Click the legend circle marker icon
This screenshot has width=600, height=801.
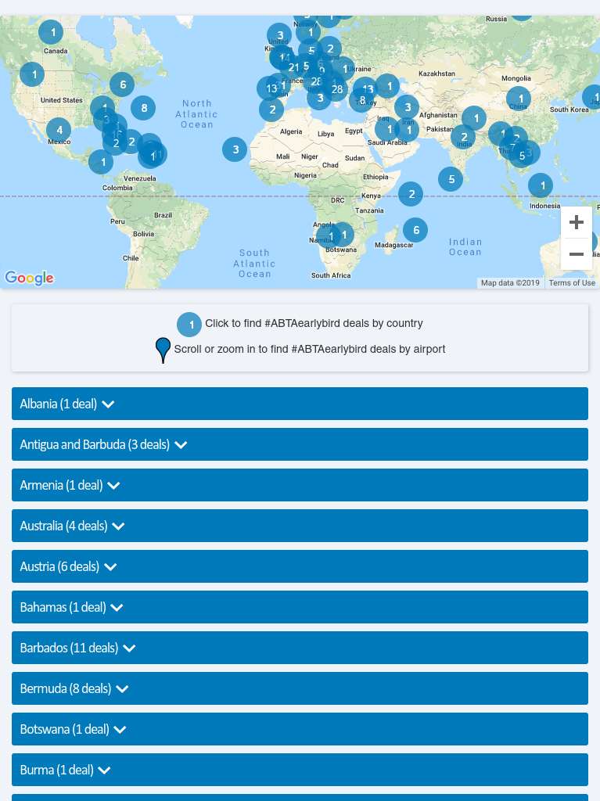click(x=189, y=325)
